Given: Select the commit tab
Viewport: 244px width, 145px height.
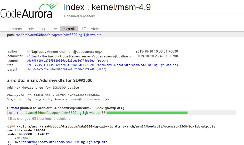Looking at the screenshot, I should pos(69,29).
